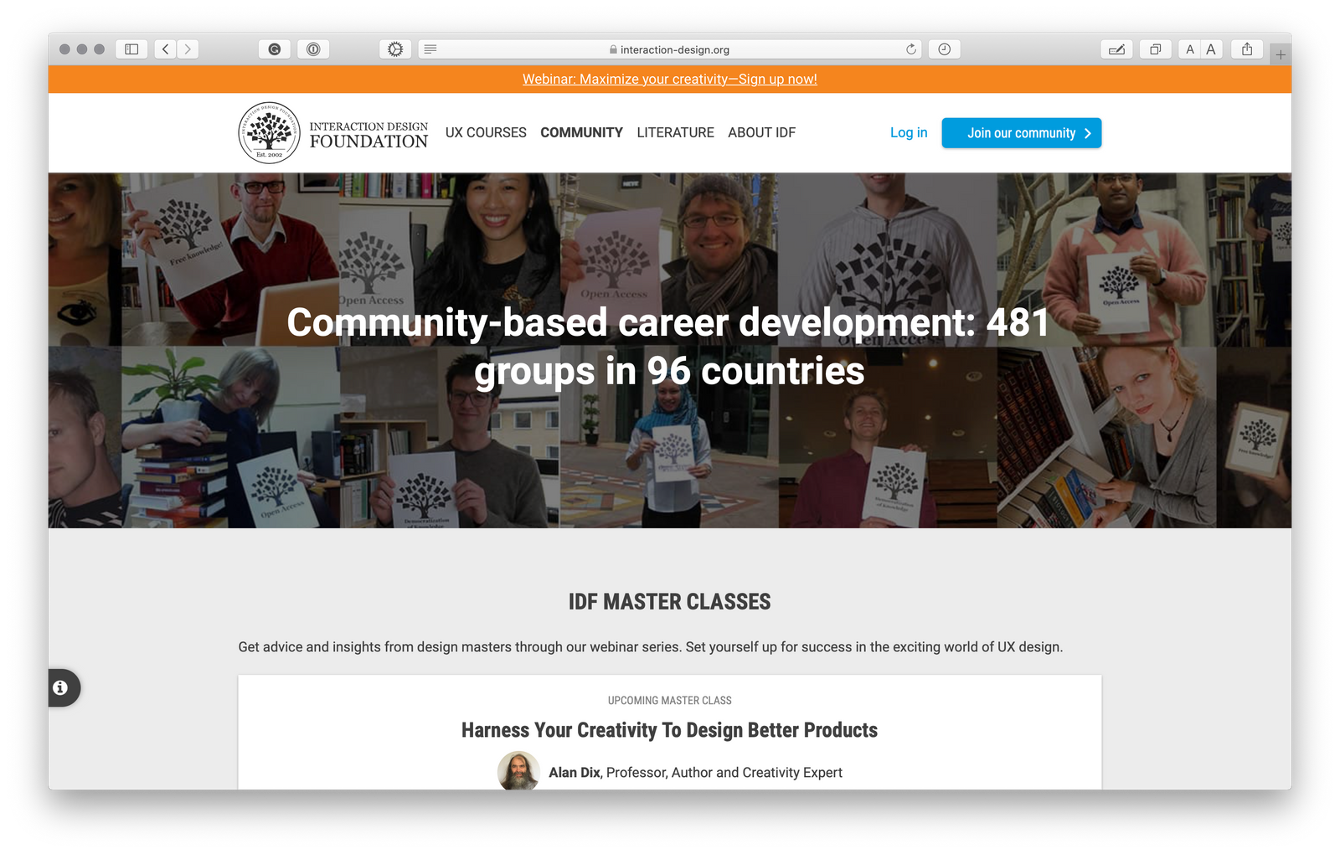This screenshot has width=1340, height=854.
Task: Go back to previous page
Action: click(x=166, y=49)
